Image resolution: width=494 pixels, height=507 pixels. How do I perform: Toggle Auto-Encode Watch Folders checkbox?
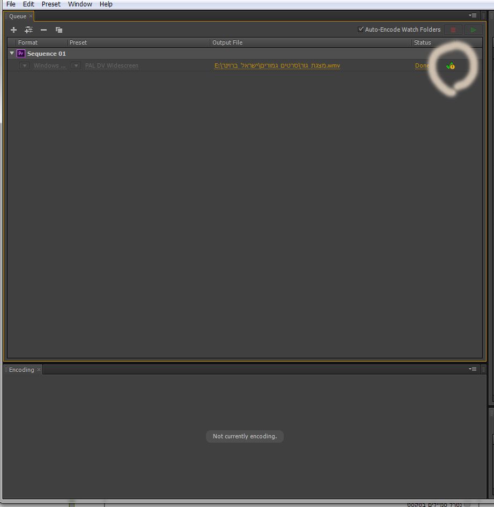tap(361, 30)
